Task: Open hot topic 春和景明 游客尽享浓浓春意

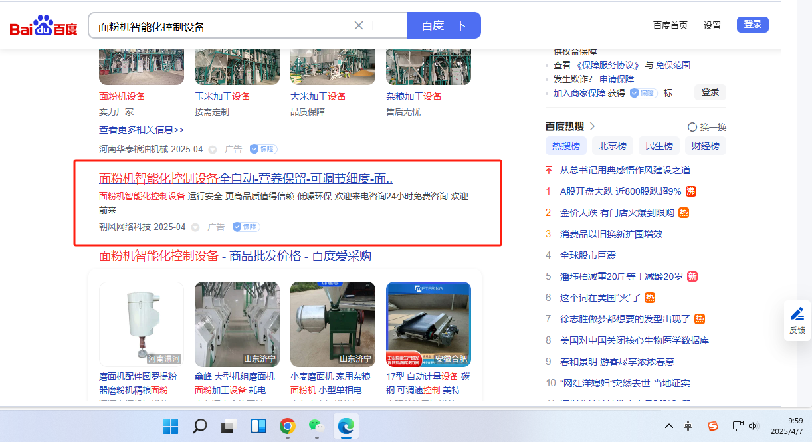Action: tap(617, 362)
